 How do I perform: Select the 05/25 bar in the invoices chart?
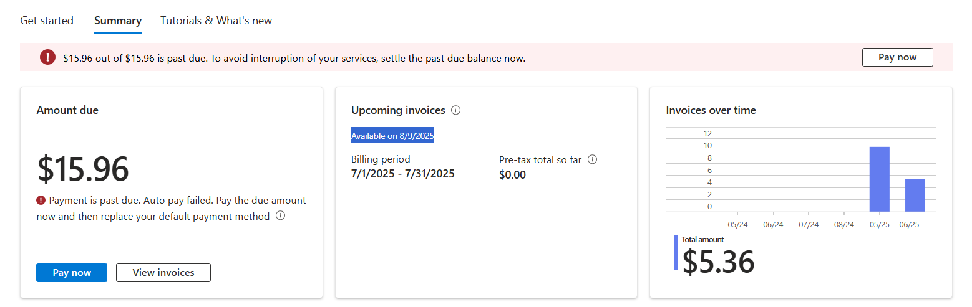pos(879,179)
